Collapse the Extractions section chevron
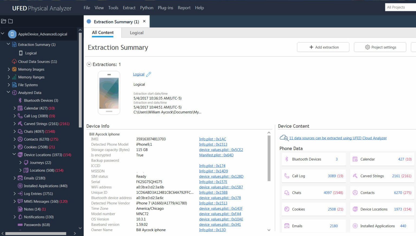This screenshot has width=416, height=236. 89,64
